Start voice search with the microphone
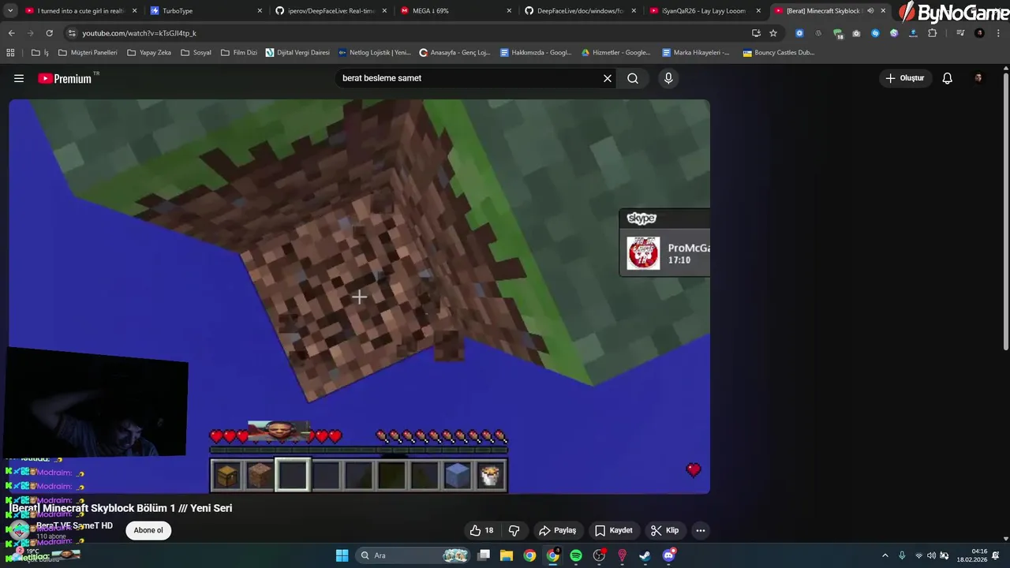The image size is (1010, 568). (x=668, y=78)
